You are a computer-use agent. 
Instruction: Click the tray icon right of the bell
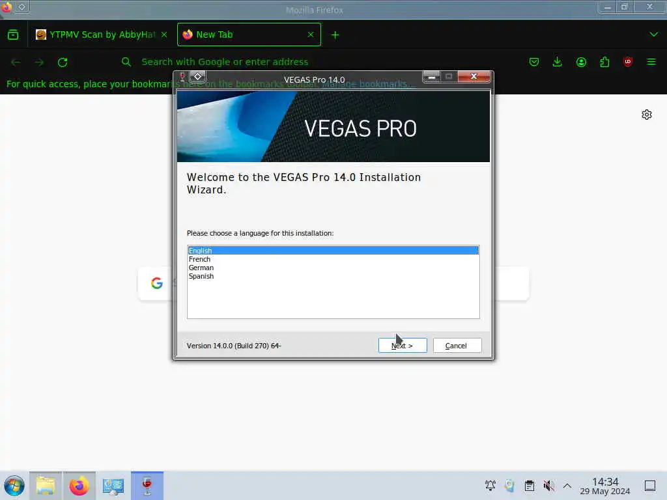pos(509,486)
